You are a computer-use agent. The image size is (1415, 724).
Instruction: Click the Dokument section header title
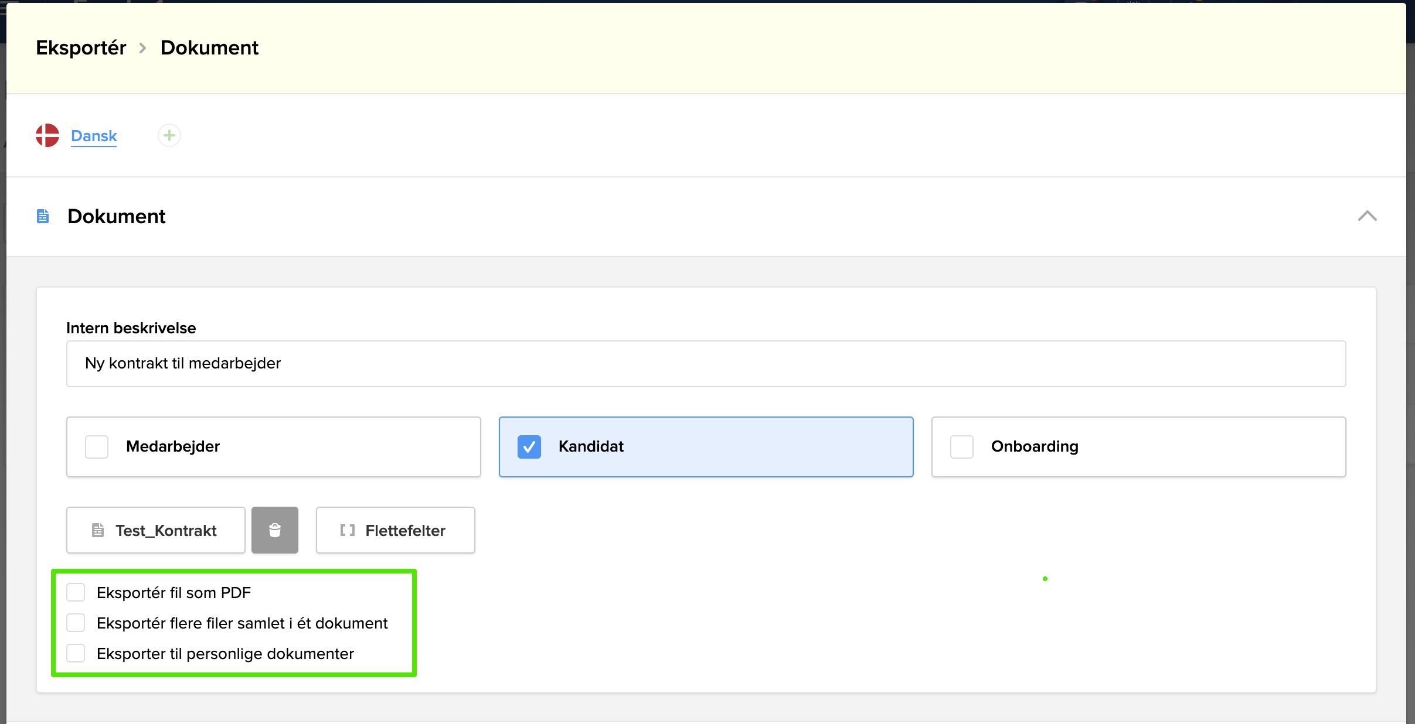click(x=116, y=216)
